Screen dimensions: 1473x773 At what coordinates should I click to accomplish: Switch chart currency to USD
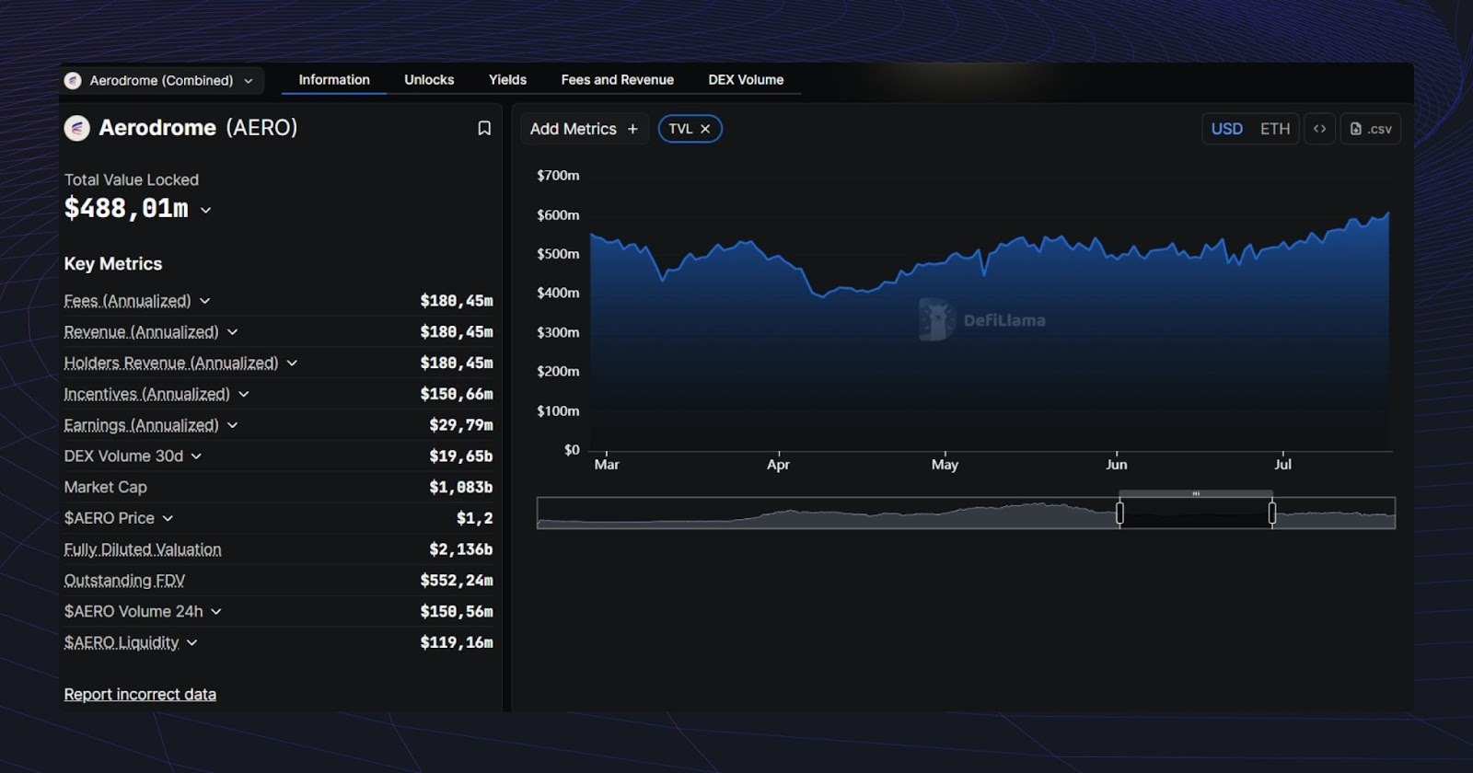(x=1226, y=129)
